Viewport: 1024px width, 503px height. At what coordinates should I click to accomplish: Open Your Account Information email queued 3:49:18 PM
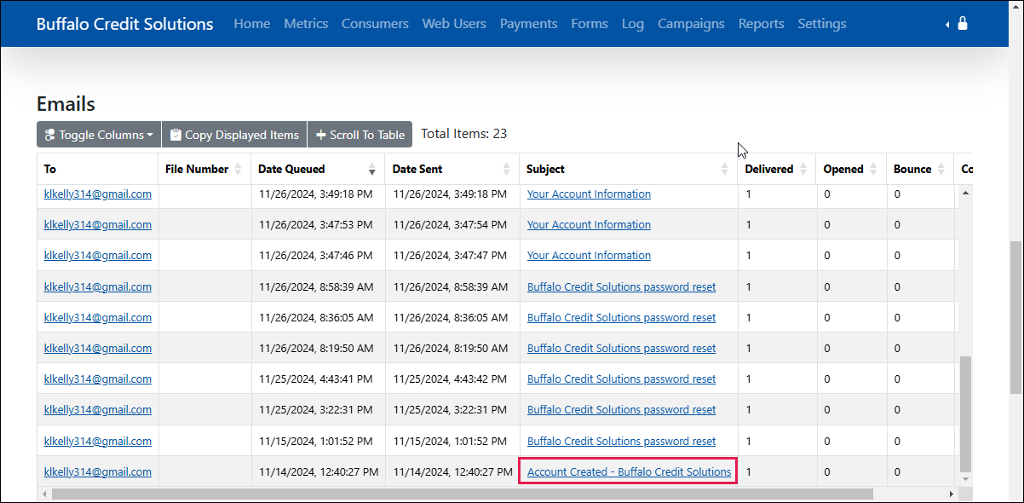tap(589, 194)
